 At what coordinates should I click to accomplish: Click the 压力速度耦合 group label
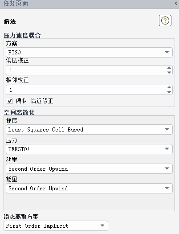pos(22,35)
